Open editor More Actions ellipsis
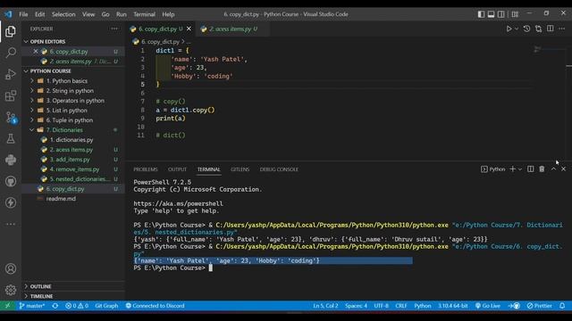This screenshot has width=572, height=321. tap(562, 29)
